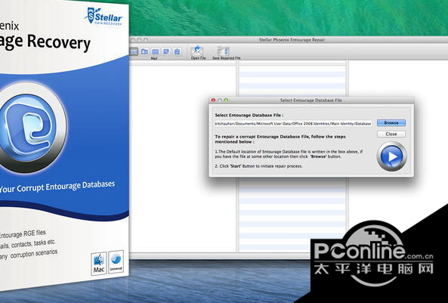Switch to the Contacts view icon
The image size is (448, 303).
tap(144, 51)
